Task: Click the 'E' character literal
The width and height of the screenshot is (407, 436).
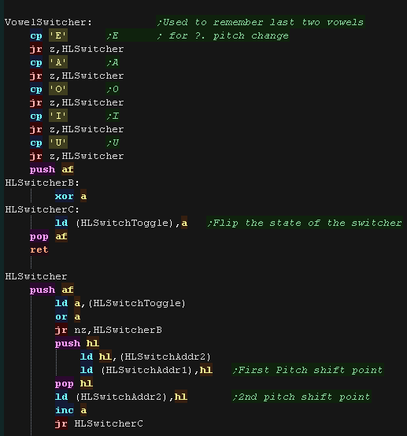Action: tap(58, 35)
